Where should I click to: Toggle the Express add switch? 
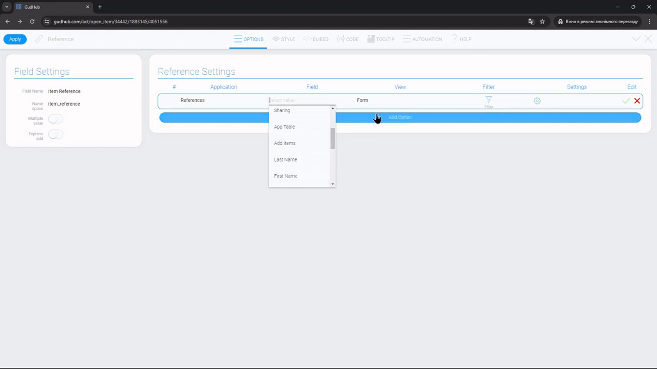pos(55,134)
